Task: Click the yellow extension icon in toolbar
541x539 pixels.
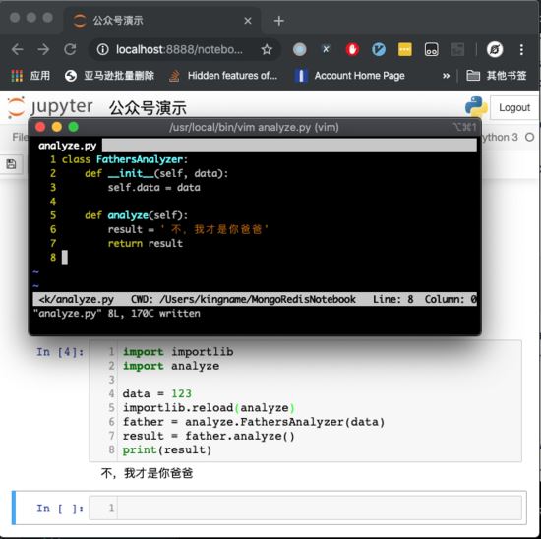Action: 404,50
